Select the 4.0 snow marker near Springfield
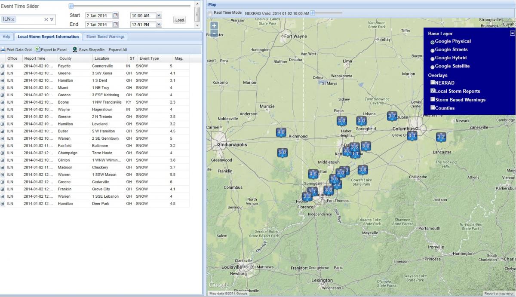Image resolution: width=516 pixels, height=297 pixels. coord(361,121)
